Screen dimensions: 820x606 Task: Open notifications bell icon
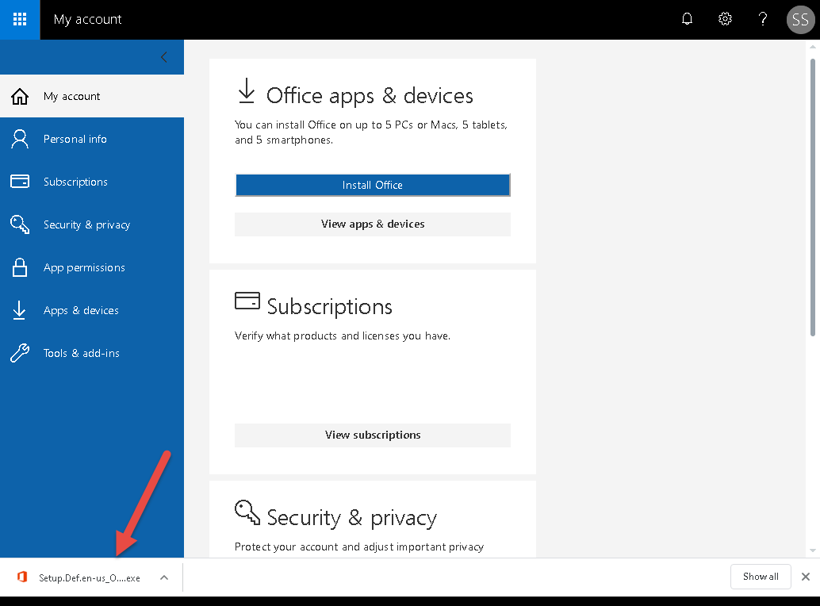coord(688,19)
